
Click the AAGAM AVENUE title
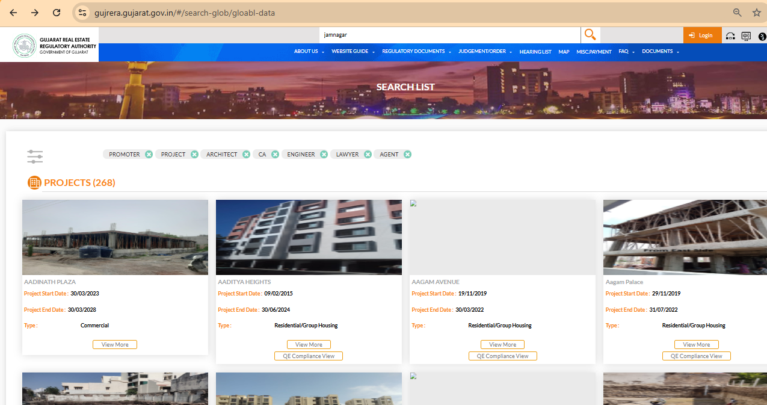(x=436, y=282)
